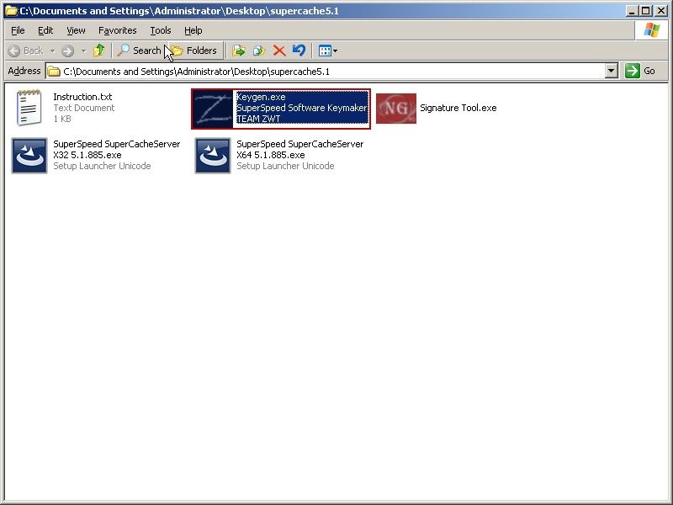Click the folder icon in the address bar
673x505 pixels.
[x=54, y=72]
